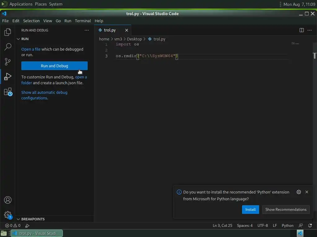This screenshot has height=237, width=317.
Task: Click Ln 3, Col 25 in status bar
Action: coord(222,226)
